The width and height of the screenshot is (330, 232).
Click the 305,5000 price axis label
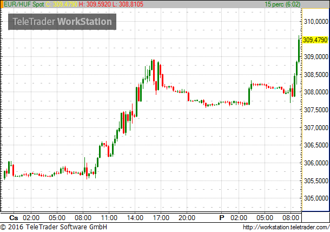pos(316,181)
